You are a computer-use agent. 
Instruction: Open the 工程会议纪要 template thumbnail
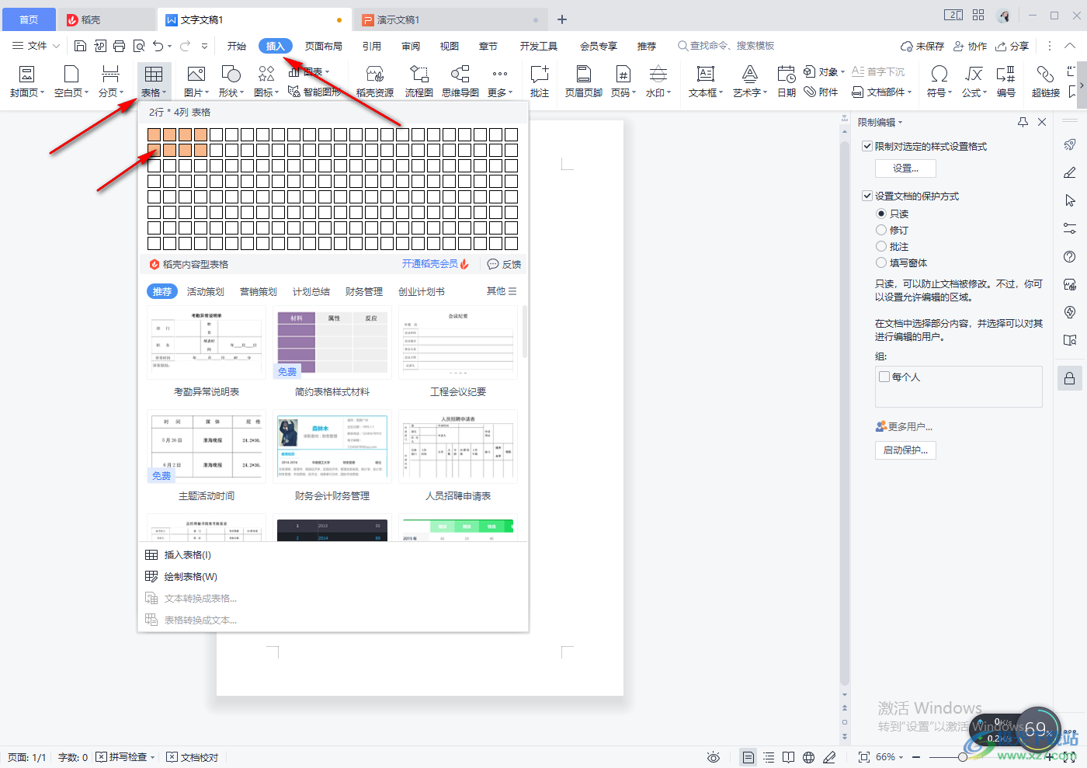pyautogui.click(x=458, y=342)
